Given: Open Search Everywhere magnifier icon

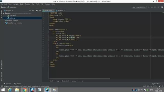Looking at the screenshot, I should pyautogui.click(x=162, y=7).
